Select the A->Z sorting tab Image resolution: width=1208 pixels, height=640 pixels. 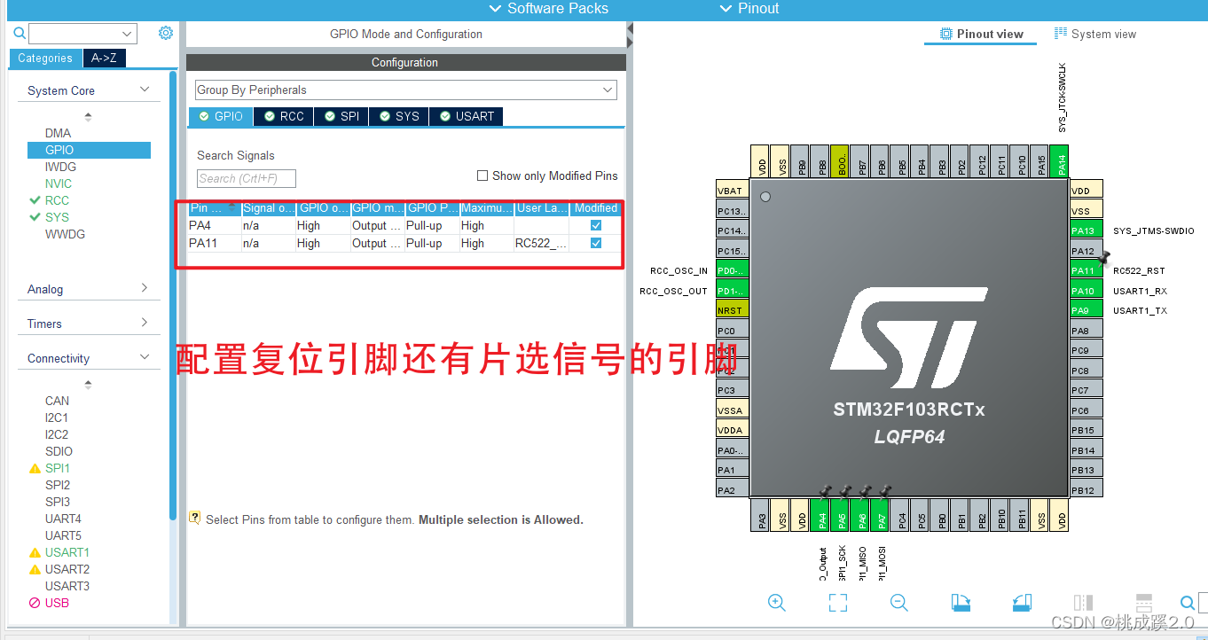pos(104,59)
